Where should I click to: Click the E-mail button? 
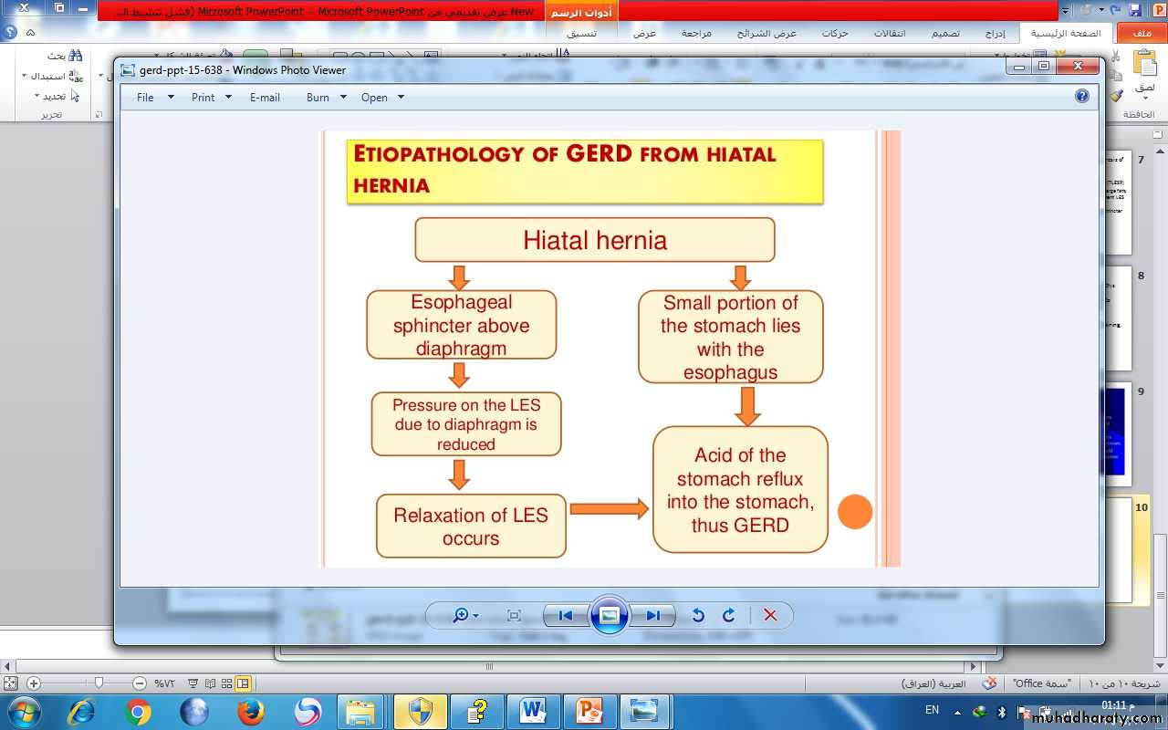click(265, 98)
